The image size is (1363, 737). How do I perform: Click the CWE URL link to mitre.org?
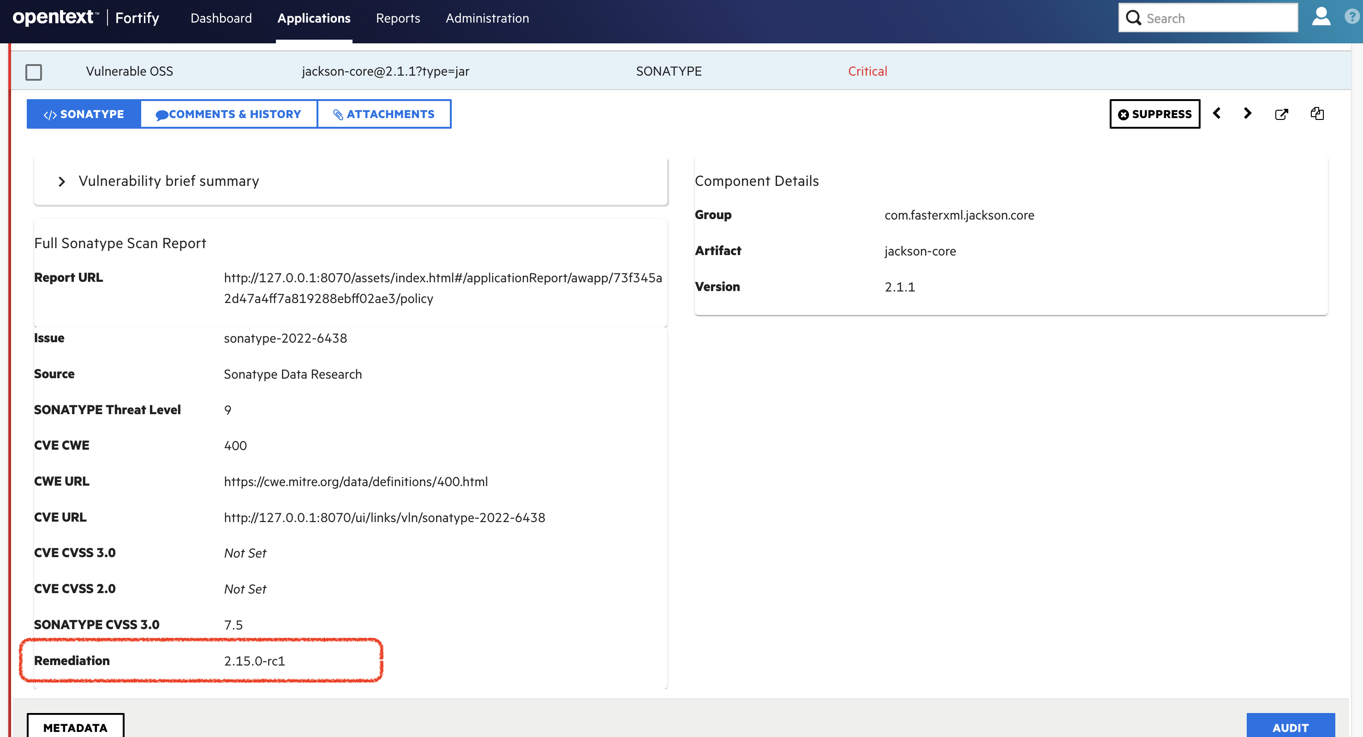[356, 481]
